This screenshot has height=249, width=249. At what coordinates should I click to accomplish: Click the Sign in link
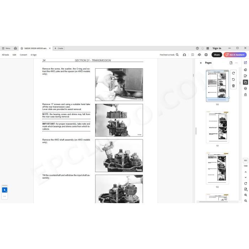(x=217, y=48)
